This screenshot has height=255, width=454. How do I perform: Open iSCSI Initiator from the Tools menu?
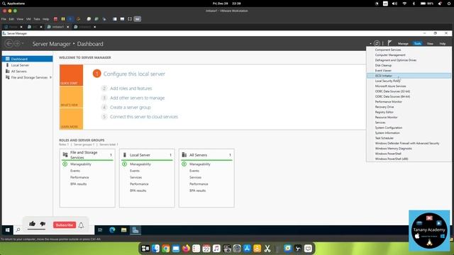409,76
